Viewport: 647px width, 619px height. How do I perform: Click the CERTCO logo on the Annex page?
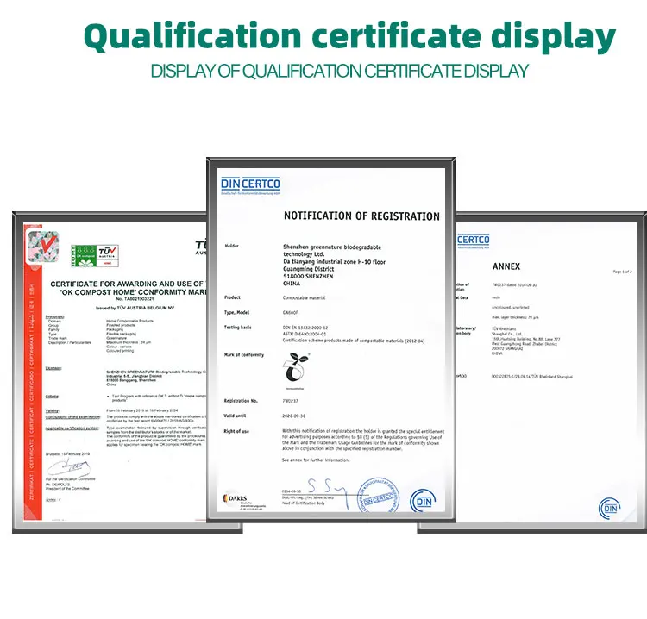pos(473,241)
